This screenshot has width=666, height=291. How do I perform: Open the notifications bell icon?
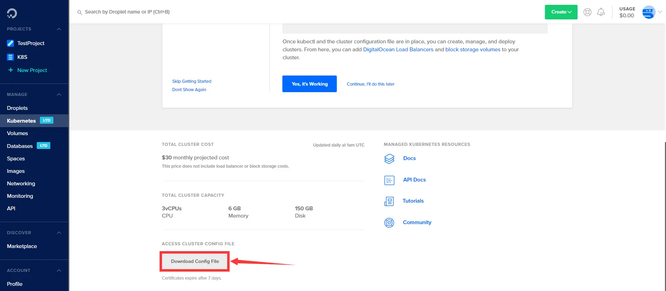pos(601,12)
